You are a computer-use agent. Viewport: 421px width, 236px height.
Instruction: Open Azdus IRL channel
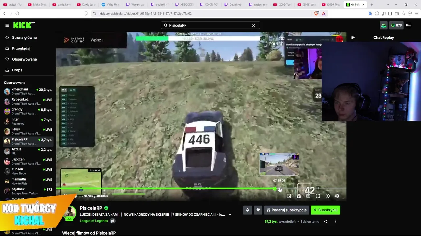28,151
